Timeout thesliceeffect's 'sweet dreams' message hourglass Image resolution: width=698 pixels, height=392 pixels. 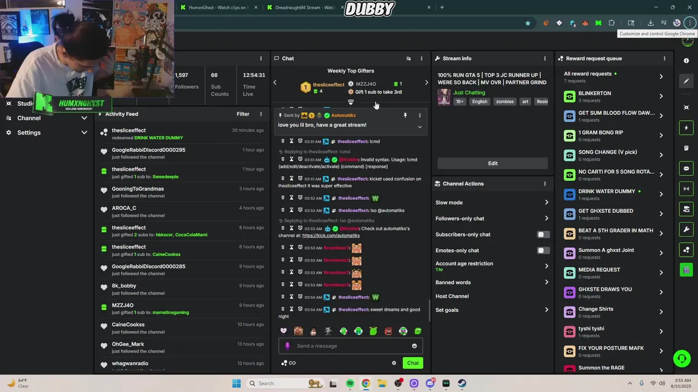pos(291,309)
